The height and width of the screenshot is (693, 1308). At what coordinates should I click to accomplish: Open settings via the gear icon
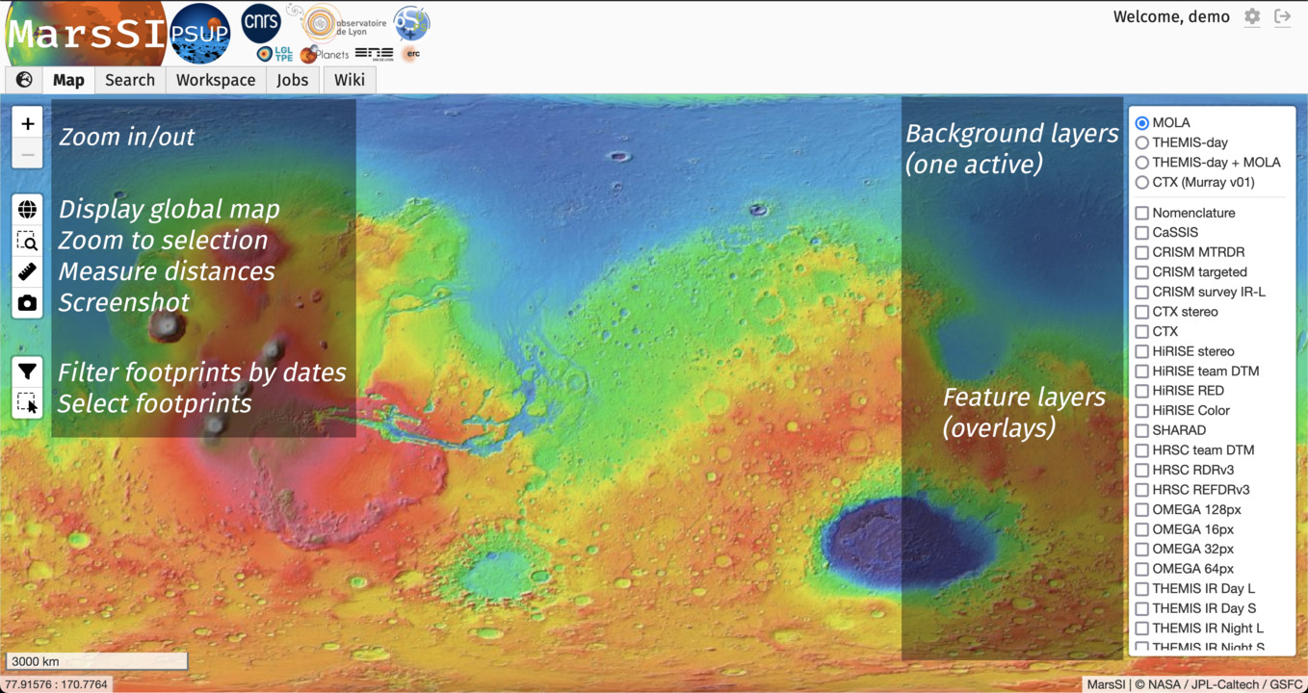[1252, 17]
